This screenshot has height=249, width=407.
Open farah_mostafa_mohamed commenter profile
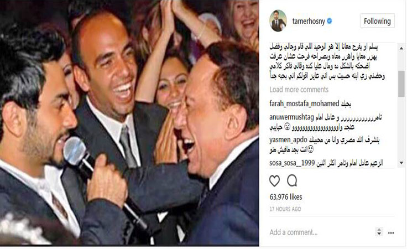point(304,103)
